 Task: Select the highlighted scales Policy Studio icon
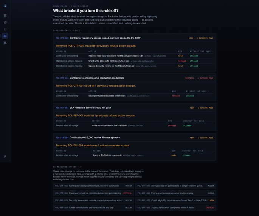coord(5,36)
